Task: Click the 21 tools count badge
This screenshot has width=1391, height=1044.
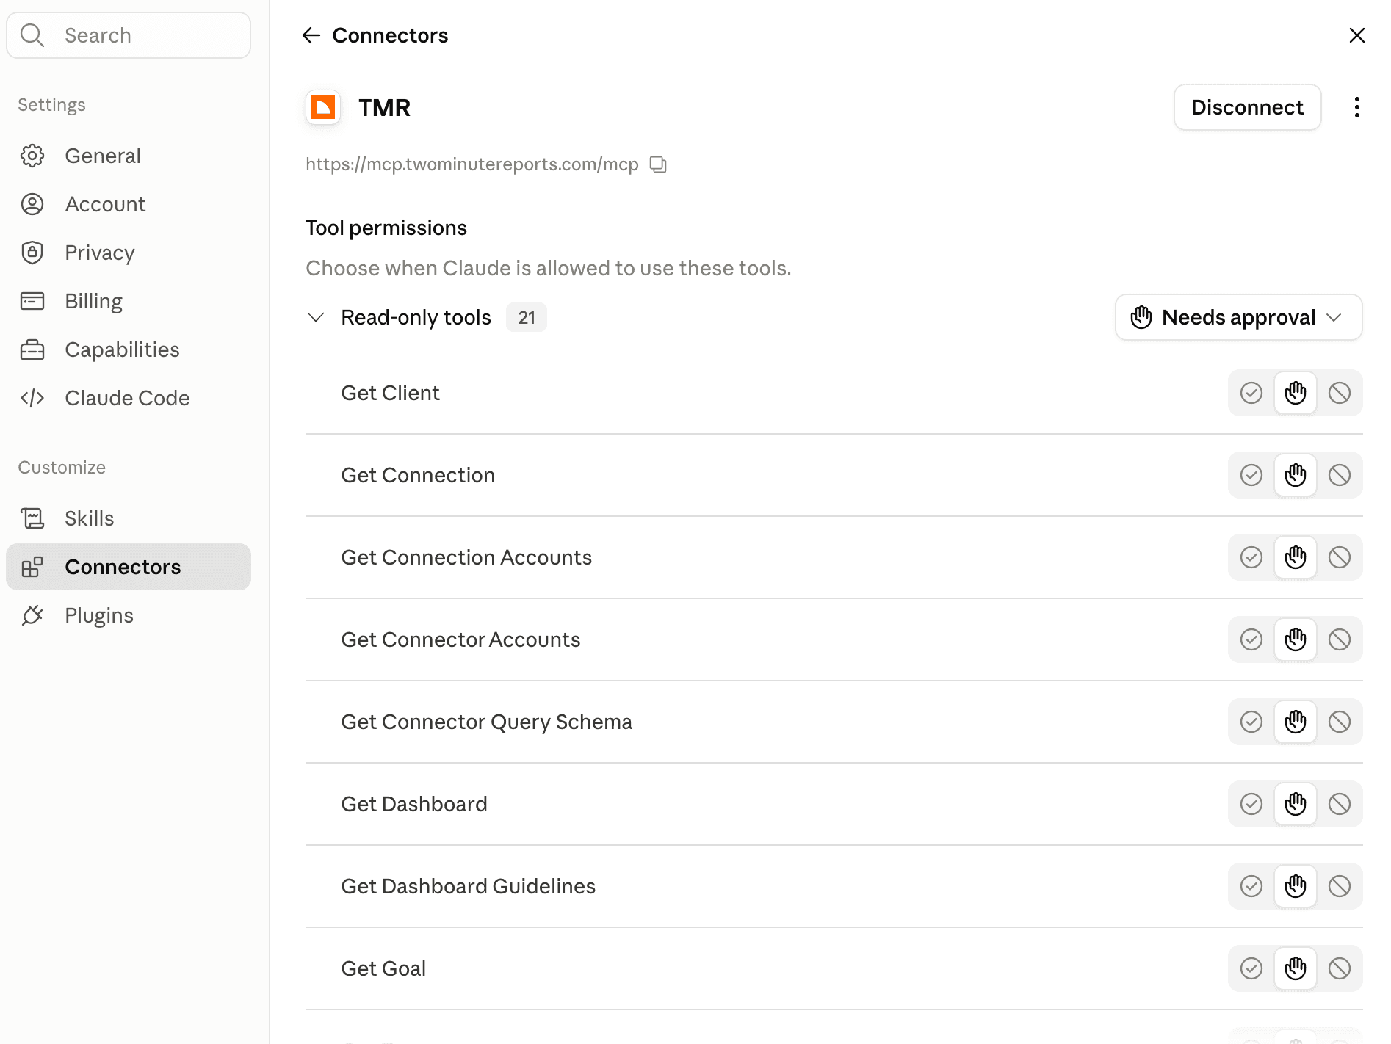Action: pyautogui.click(x=527, y=317)
